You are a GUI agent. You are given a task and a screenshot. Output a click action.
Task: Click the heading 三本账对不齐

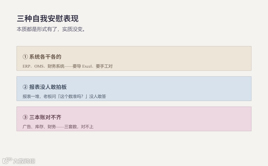45,117
